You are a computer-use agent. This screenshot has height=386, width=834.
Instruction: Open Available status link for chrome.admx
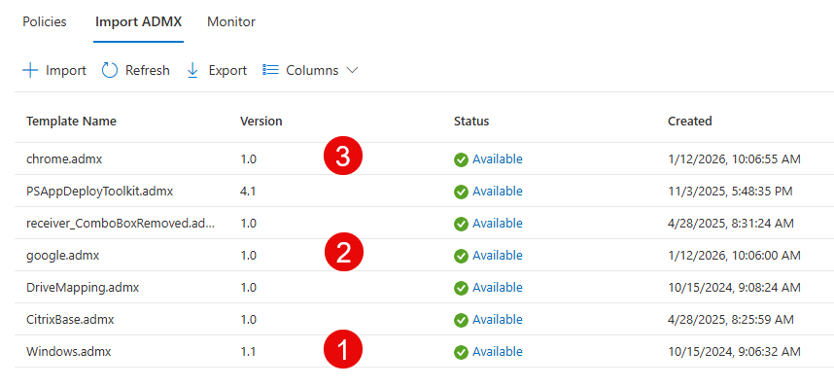coord(498,159)
